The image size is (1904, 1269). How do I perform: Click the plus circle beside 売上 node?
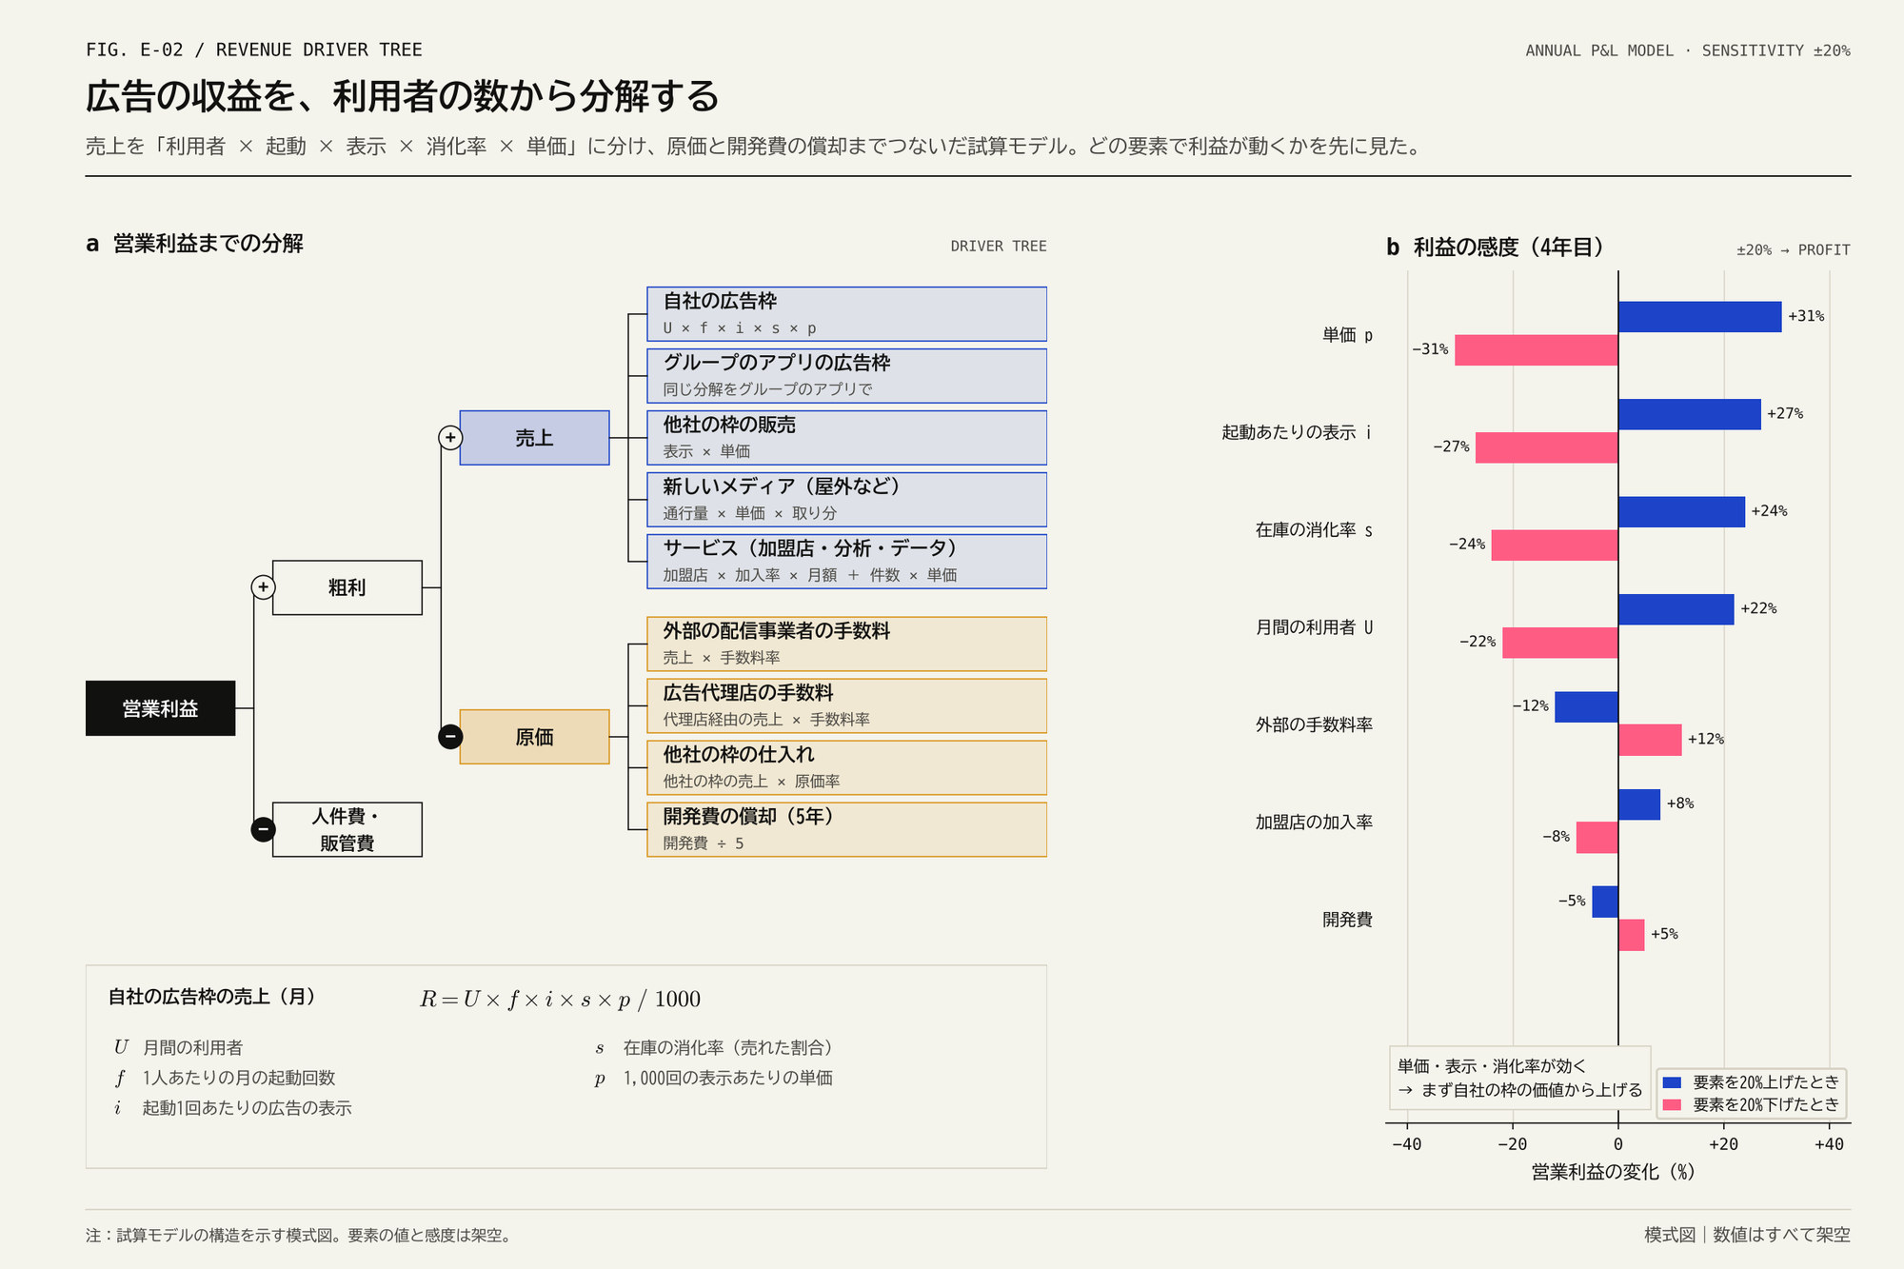pyautogui.click(x=450, y=438)
